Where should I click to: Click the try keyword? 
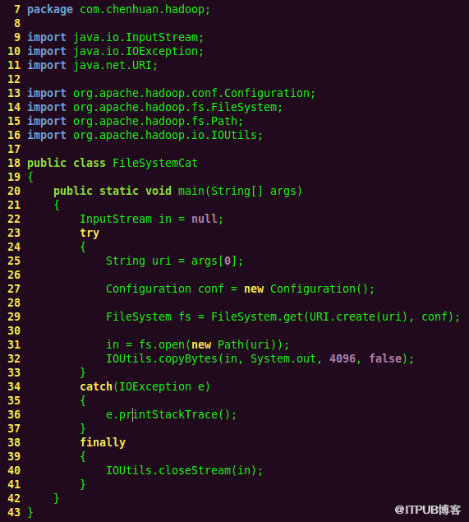90,233
